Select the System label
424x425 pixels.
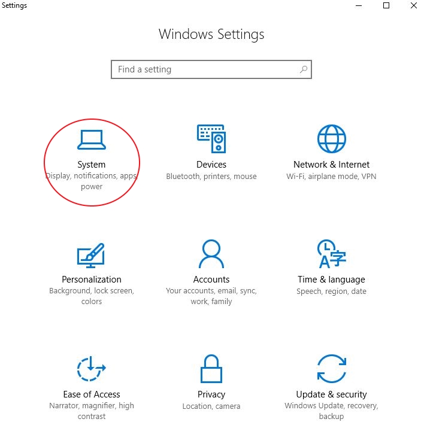pos(92,165)
